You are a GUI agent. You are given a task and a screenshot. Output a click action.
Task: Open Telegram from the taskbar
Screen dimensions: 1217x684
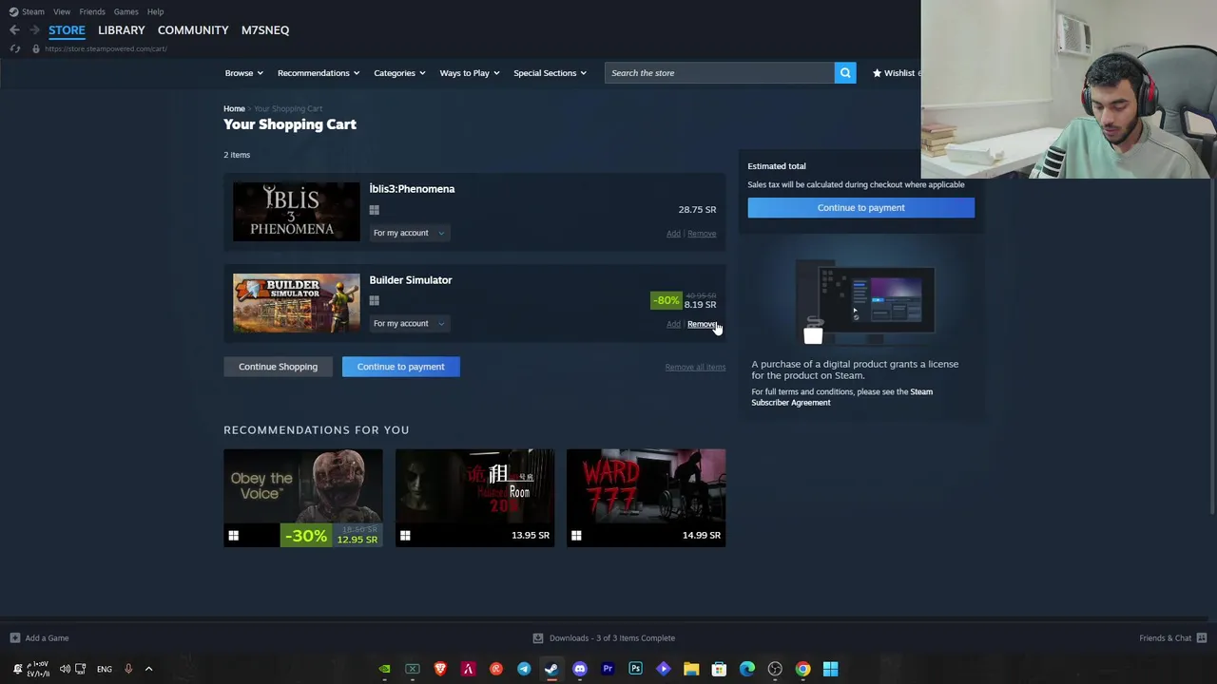(524, 669)
